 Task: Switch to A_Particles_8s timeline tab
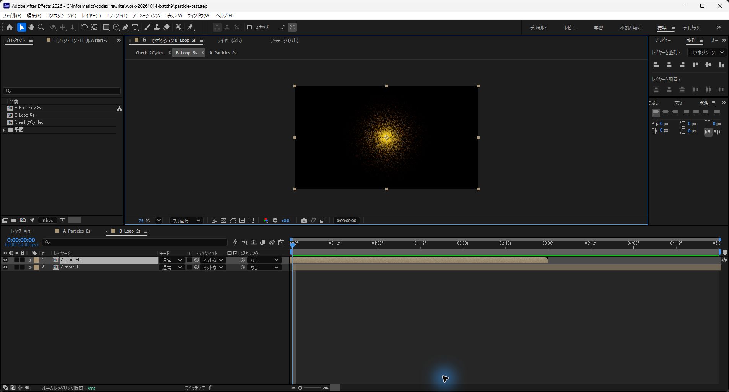[76, 231]
